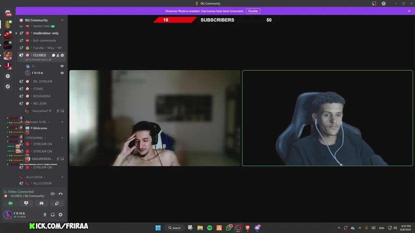Select the BG Community server icon
415x233 pixels.
point(8,24)
